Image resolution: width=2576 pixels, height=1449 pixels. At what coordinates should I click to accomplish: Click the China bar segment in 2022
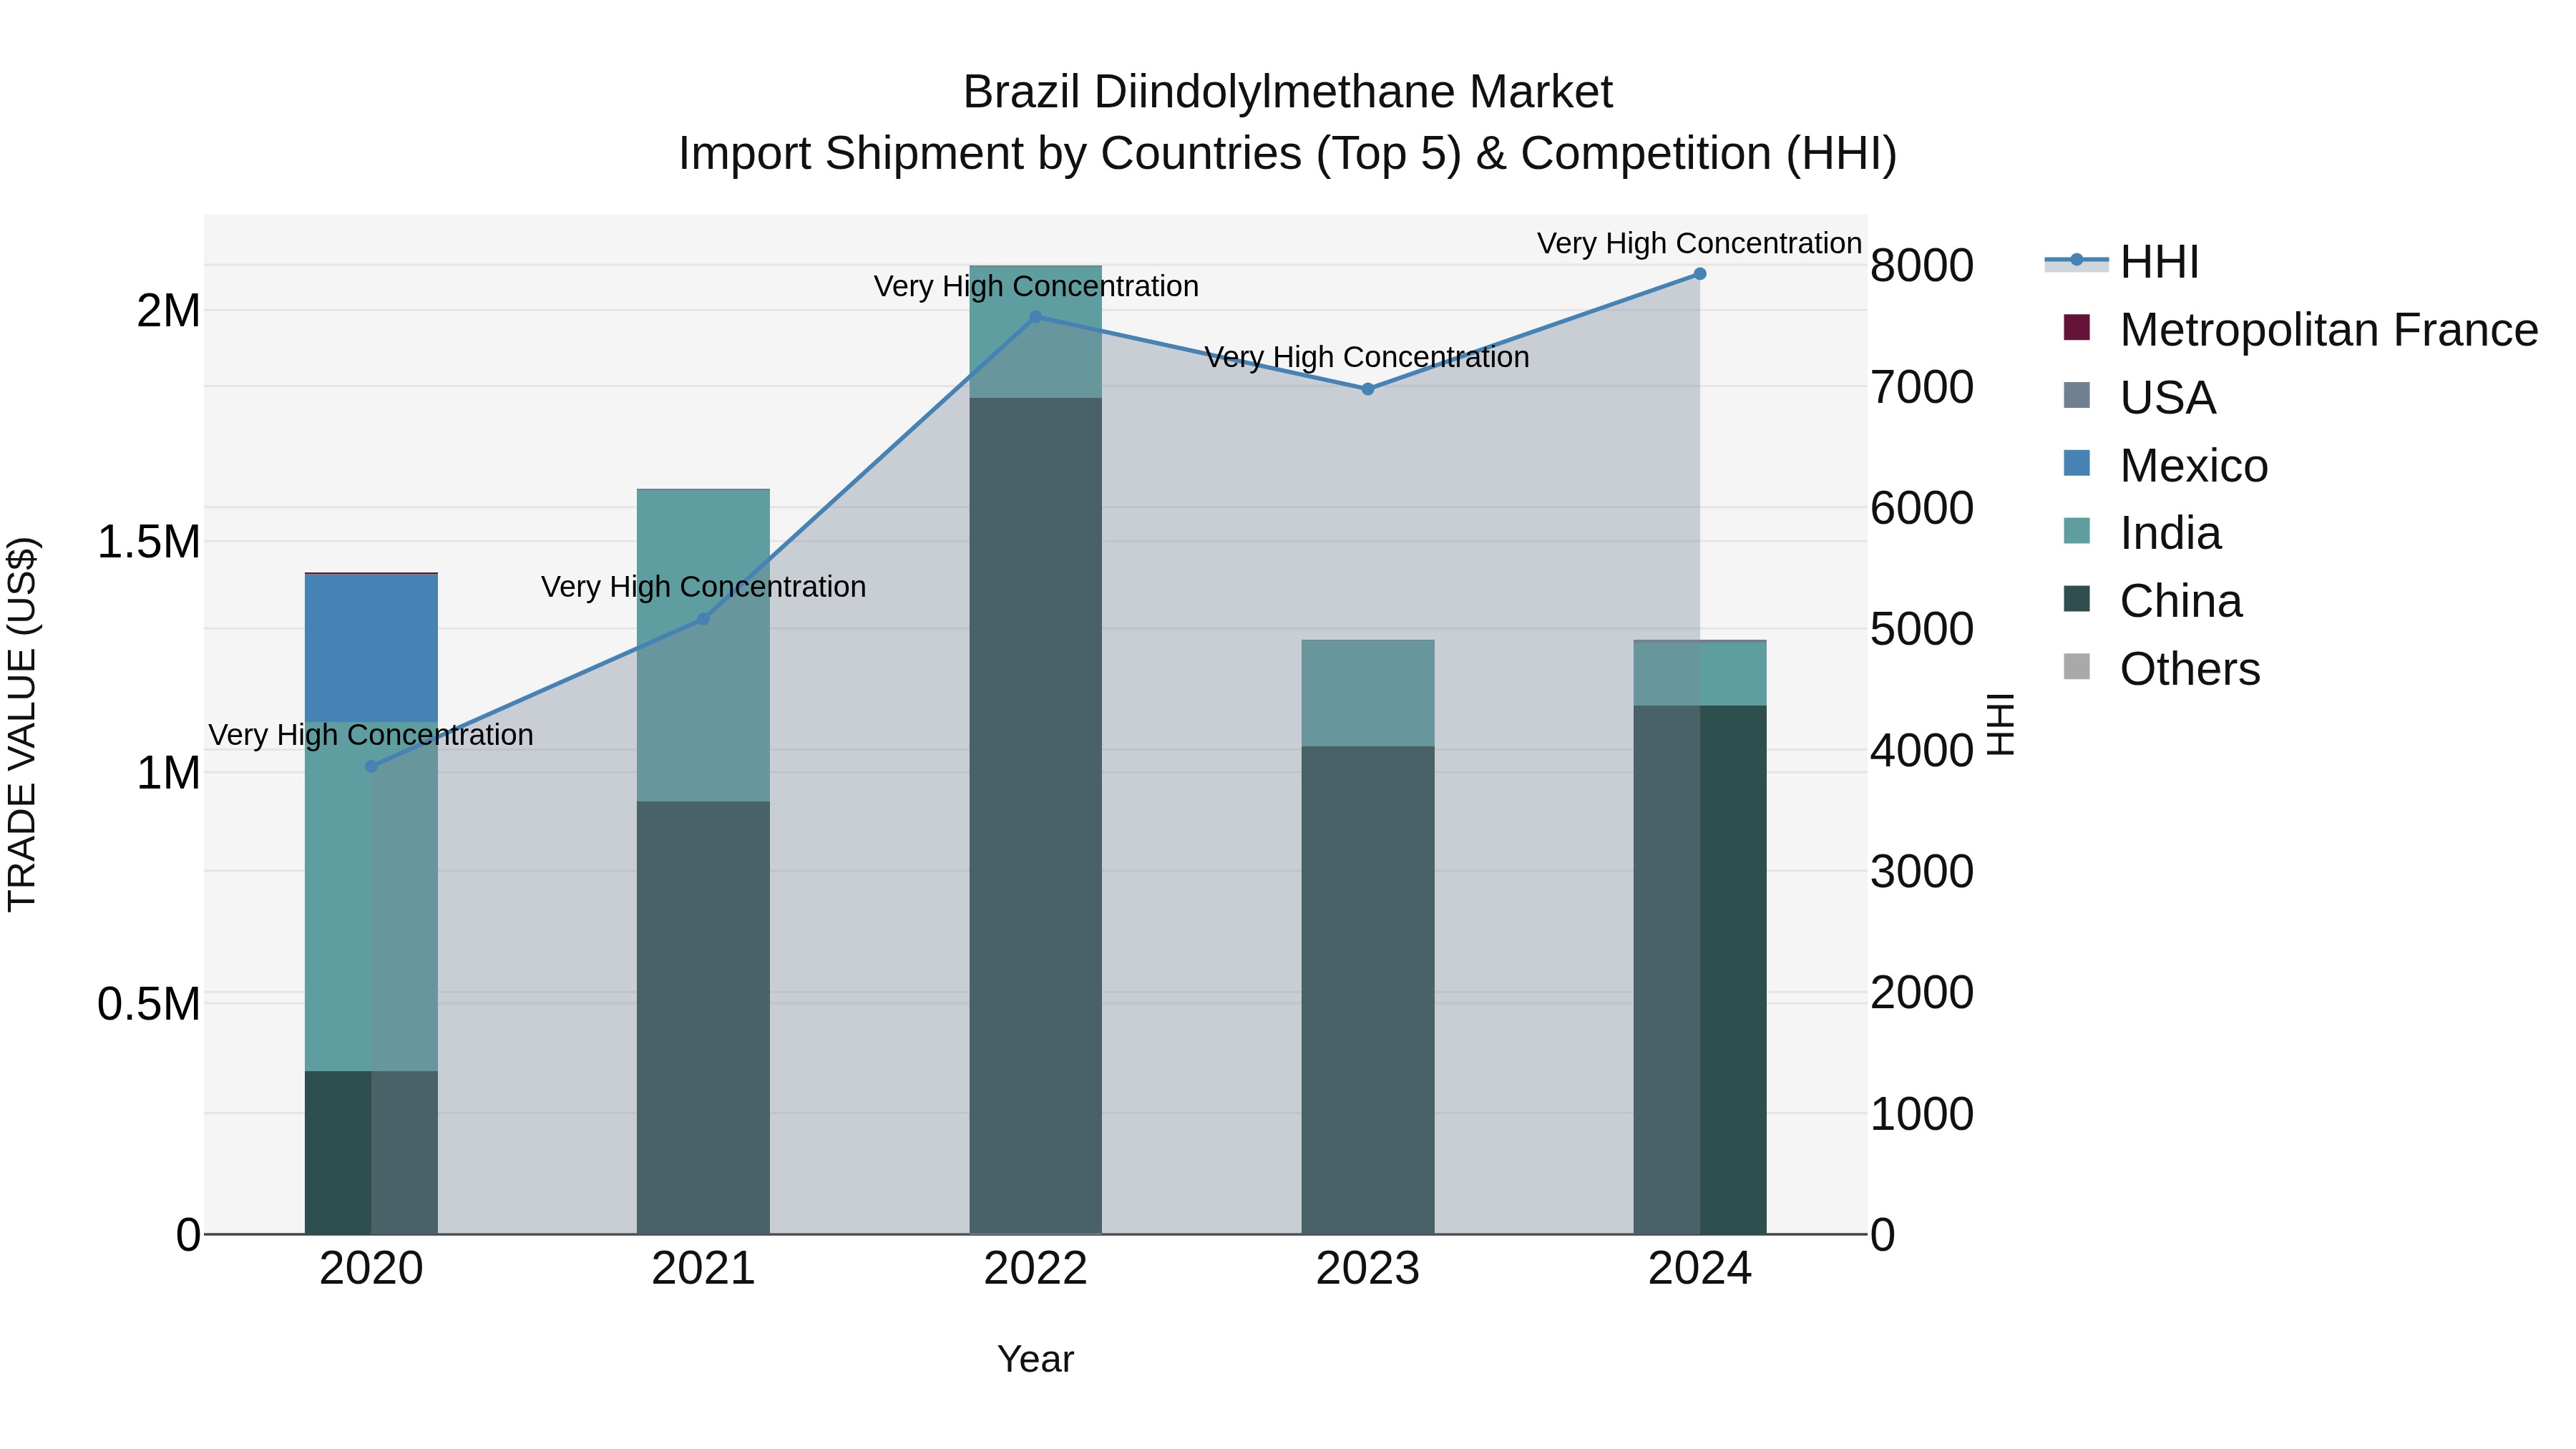[x=1036, y=816]
